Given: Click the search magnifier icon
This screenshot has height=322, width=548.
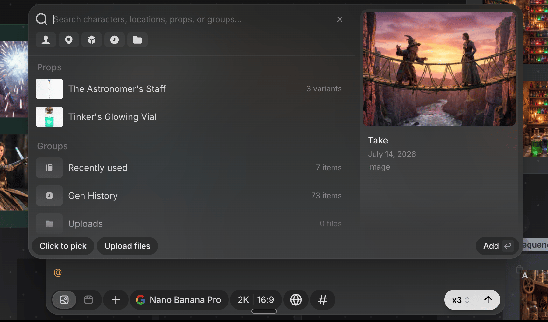Looking at the screenshot, I should click(x=42, y=19).
